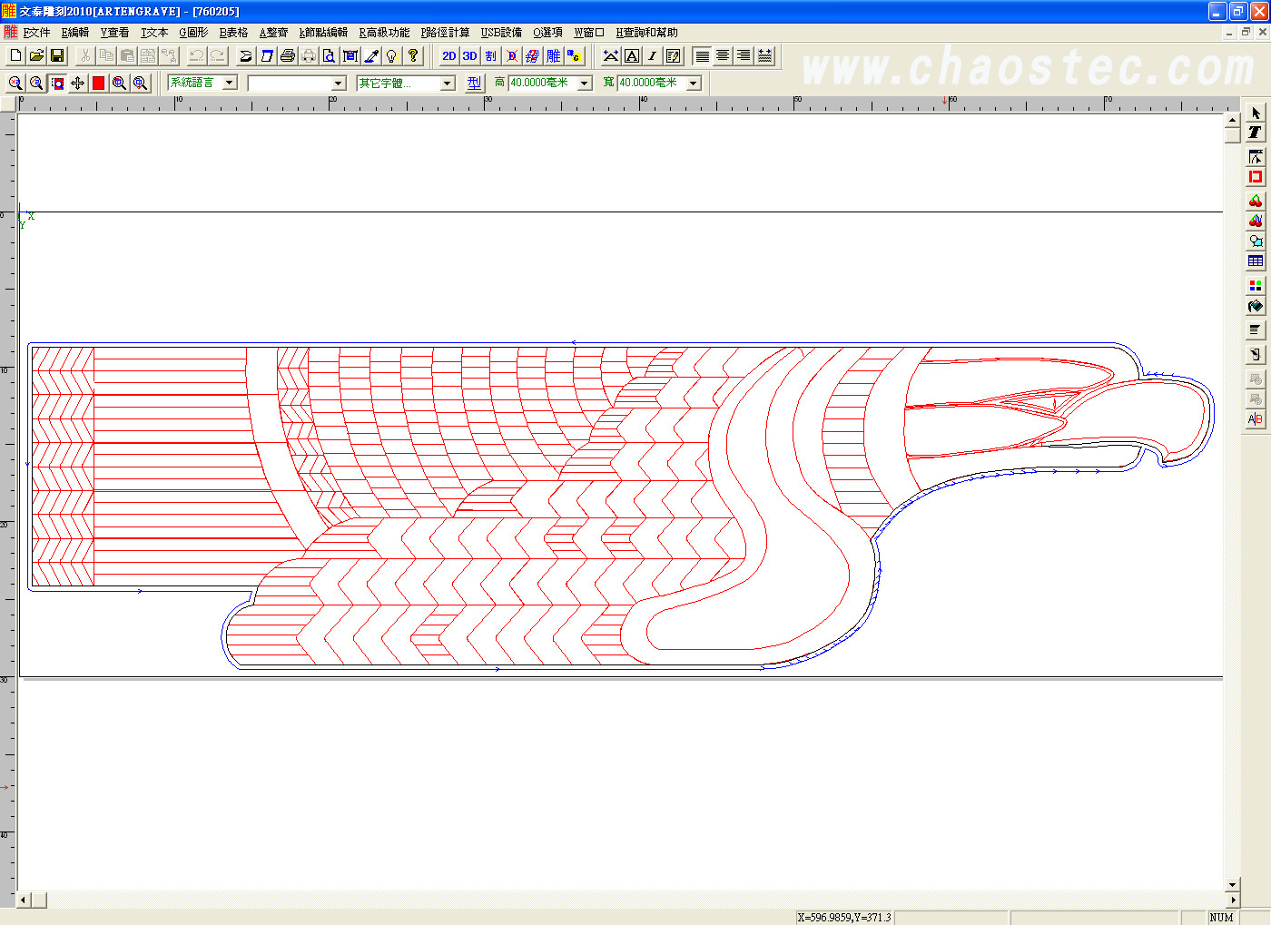The width and height of the screenshot is (1271, 925).
Task: Open the E編輯 edit menu
Action: tap(75, 33)
